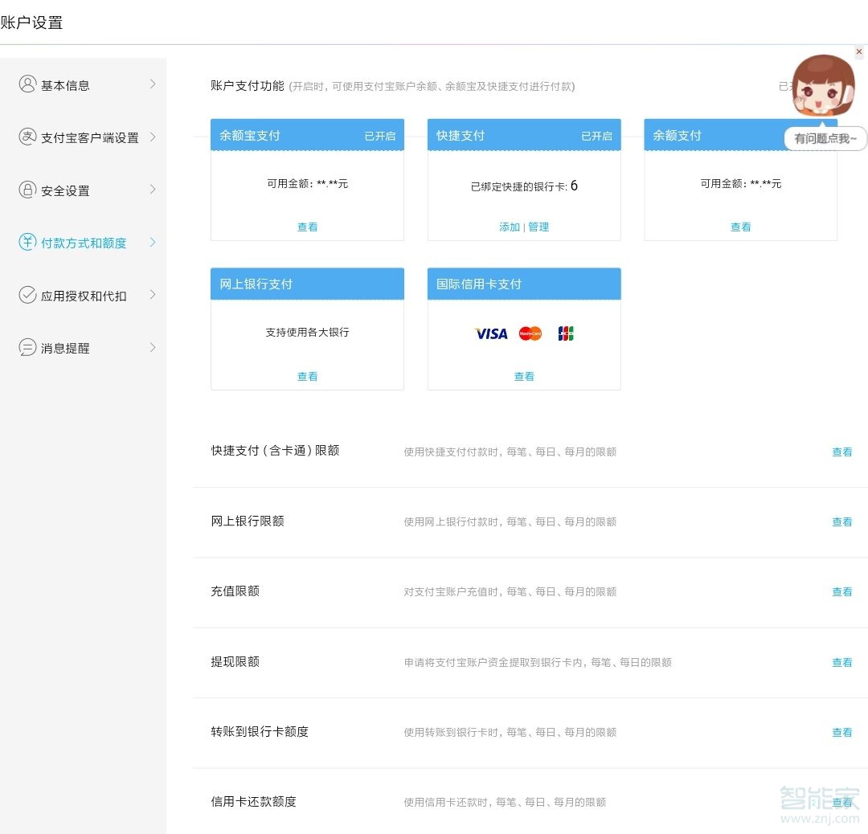Expand the 安全设置 section chevron
Screen dimensions: 868x834
[x=153, y=190]
